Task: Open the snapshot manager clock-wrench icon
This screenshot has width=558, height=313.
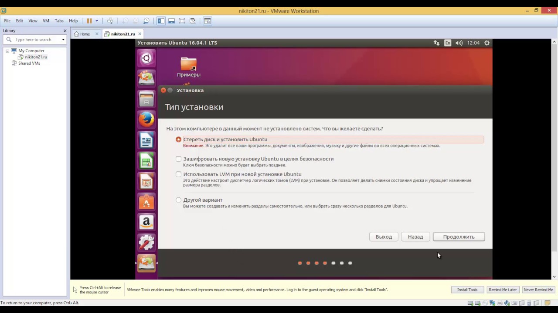Action: (x=146, y=21)
